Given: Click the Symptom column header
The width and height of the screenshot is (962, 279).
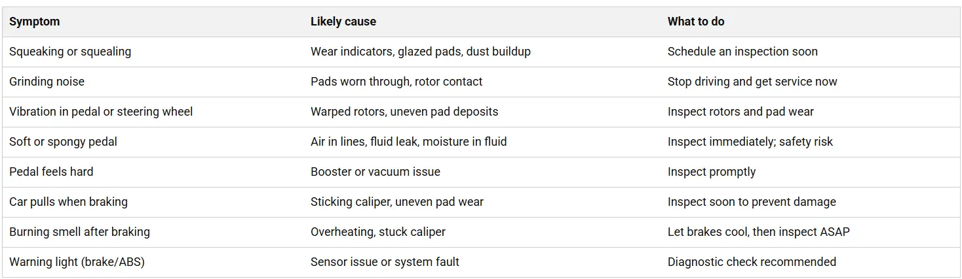Looking at the screenshot, I should click(x=34, y=22).
